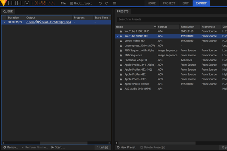
Task: Click lock icon beside YouTube 1080p HD
Action: (121, 36)
